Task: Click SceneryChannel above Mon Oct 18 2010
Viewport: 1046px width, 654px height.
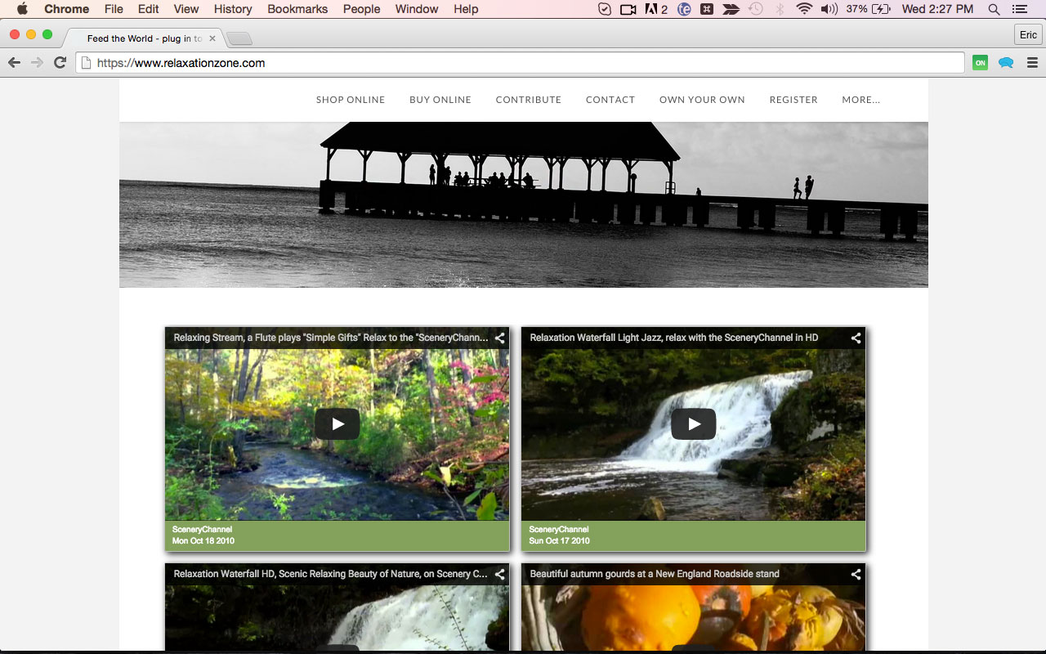Action: click(202, 530)
